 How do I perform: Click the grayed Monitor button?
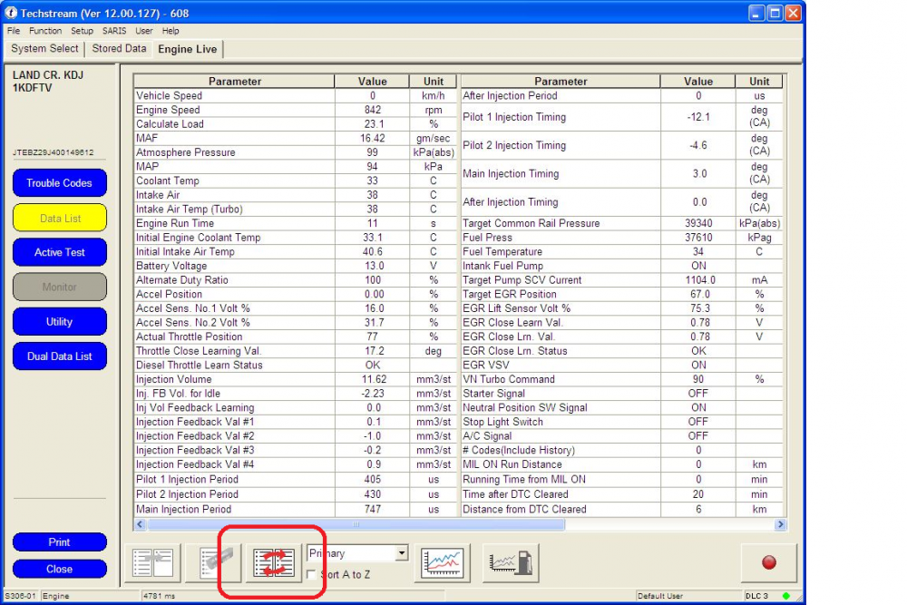pyautogui.click(x=60, y=287)
